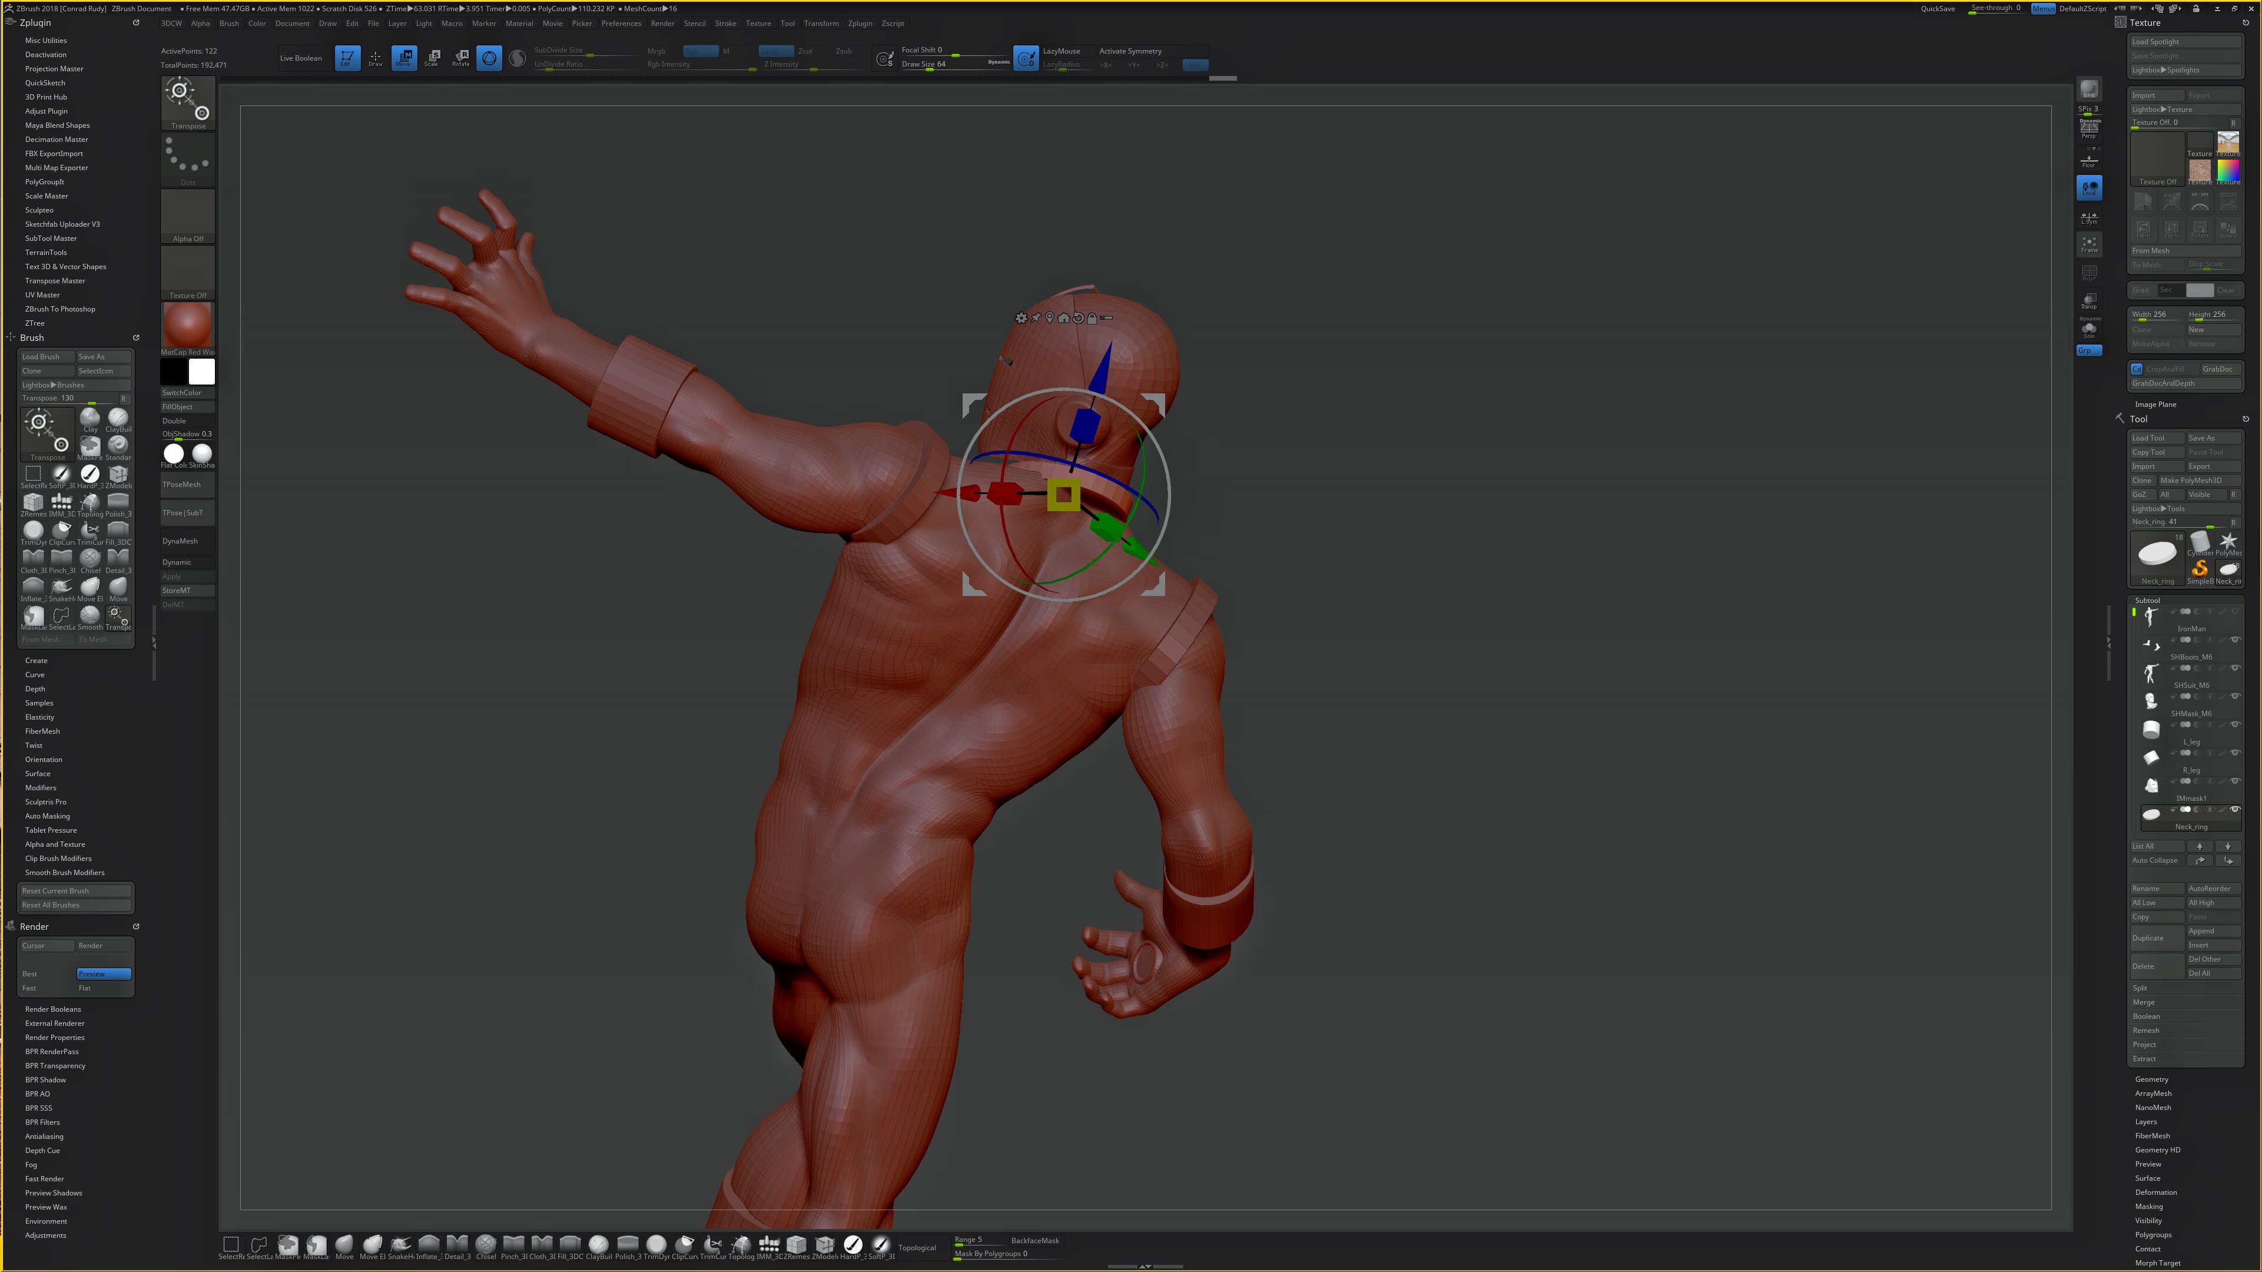
Task: Click the DynaMesh button
Action: point(187,541)
